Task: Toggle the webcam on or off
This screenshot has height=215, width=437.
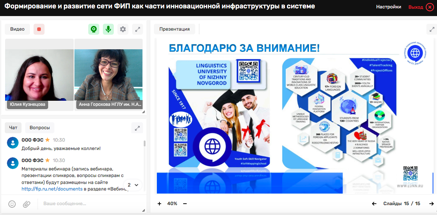Action: (x=94, y=29)
